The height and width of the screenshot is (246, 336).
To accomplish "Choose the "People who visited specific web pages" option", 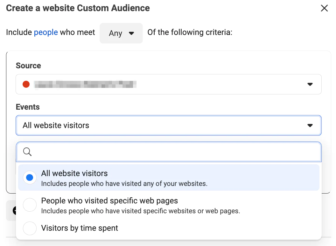I will (x=109, y=201).
